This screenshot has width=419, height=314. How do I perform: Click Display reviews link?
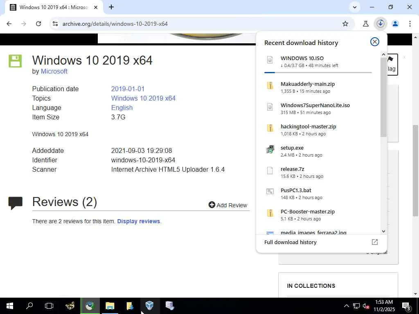[x=139, y=221]
